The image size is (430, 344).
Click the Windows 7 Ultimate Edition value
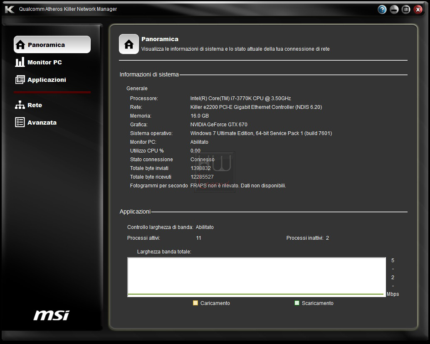(x=261, y=133)
